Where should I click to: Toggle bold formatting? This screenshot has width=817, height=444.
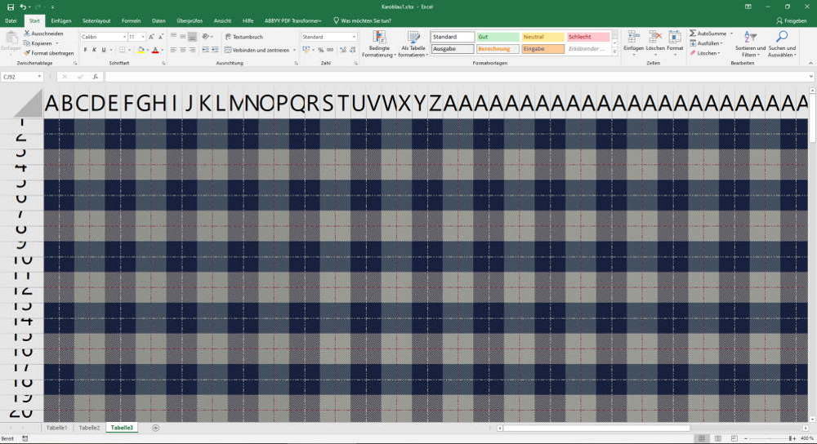pos(85,50)
